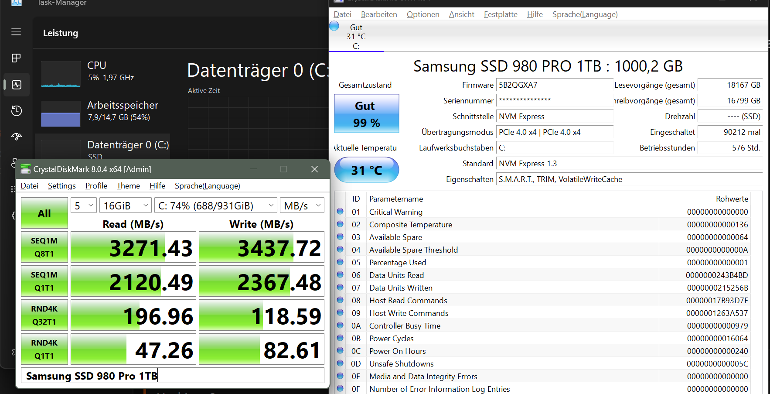Click status circle of Available Spare row
This screenshot has width=770, height=394.
pos(341,237)
